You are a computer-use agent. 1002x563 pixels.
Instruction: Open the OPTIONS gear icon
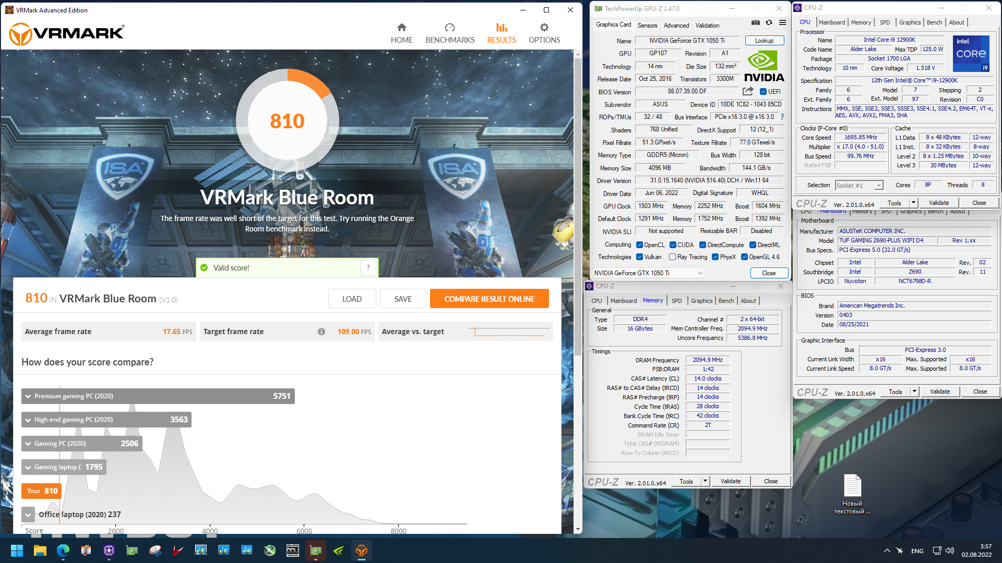[x=544, y=28]
